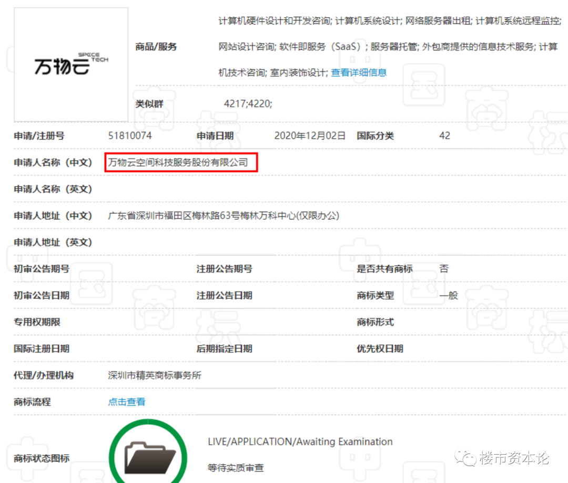The height and width of the screenshot is (483, 568).
Task: Select the international class value 42
Action: pyautogui.click(x=444, y=136)
